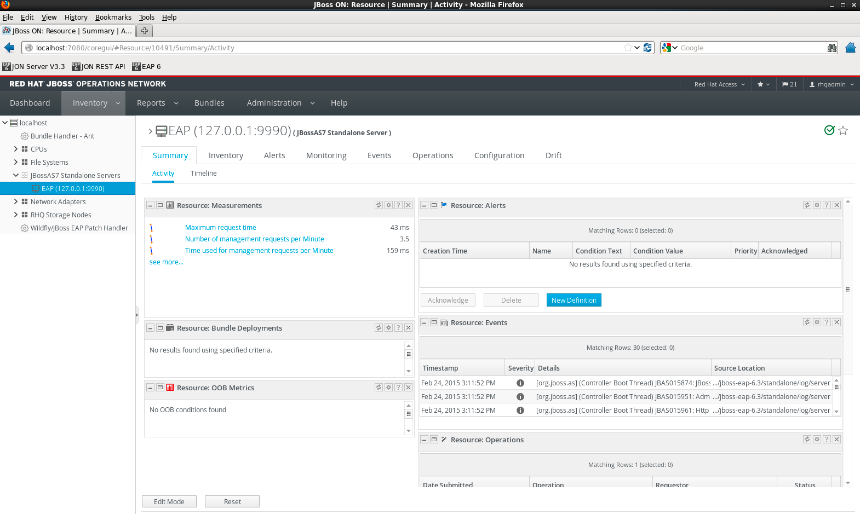Screen dimensions: 860x514
Task: Refresh the Resource: Bundle Deployments portlet
Action: [x=379, y=328]
